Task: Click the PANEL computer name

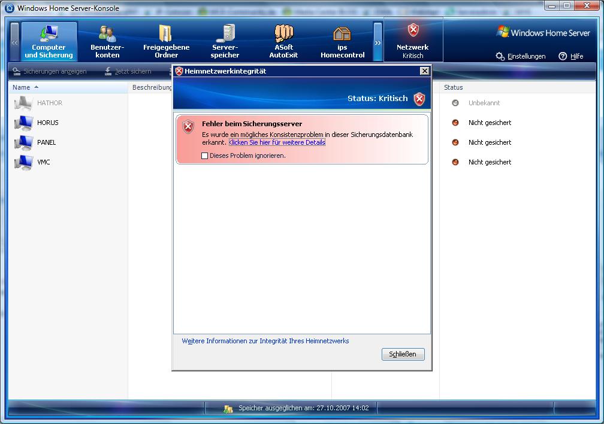Action: [x=47, y=142]
